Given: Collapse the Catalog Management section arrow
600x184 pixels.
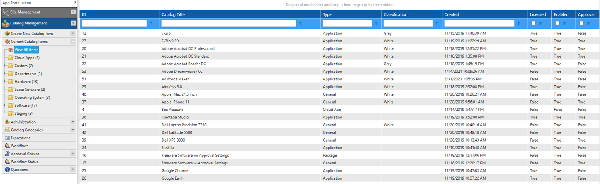Looking at the screenshot, I should pyautogui.click(x=73, y=23).
